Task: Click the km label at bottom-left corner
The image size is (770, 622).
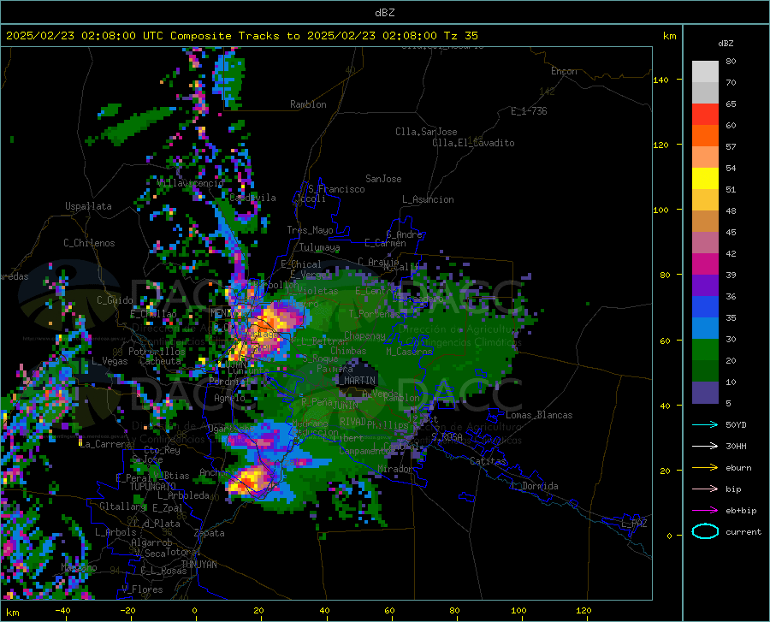Action: point(12,613)
